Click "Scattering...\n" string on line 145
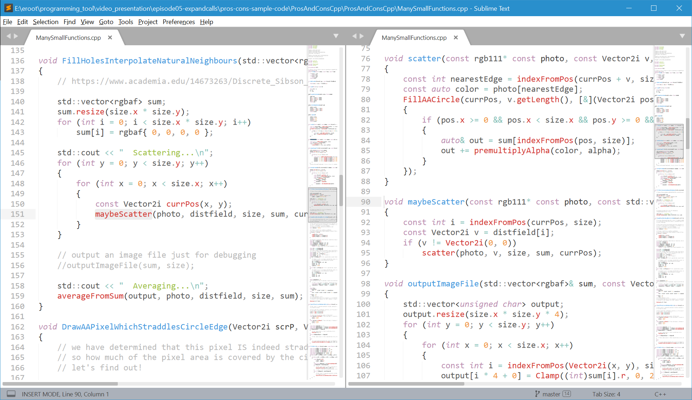Viewport: 692px width, 400px height. (164, 153)
